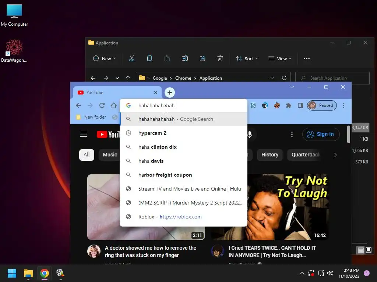This screenshot has width=377, height=282.
Task: Select the History category chip
Action: (x=270, y=155)
